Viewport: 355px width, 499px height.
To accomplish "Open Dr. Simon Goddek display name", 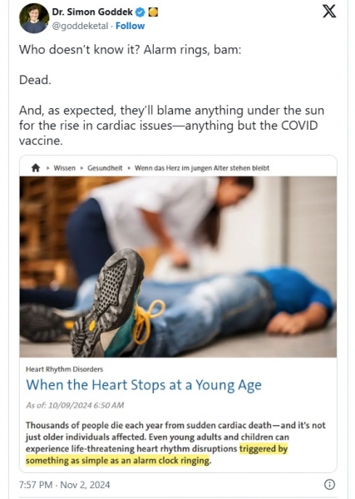I will pyautogui.click(x=92, y=12).
